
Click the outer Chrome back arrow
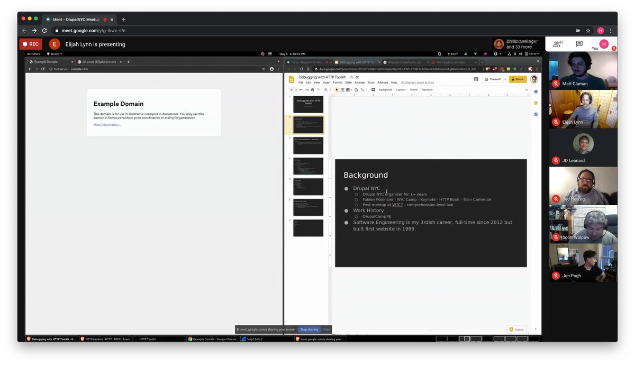[24, 31]
